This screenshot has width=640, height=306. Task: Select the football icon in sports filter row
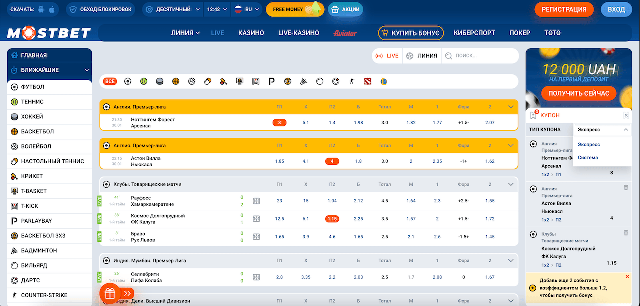point(128,81)
